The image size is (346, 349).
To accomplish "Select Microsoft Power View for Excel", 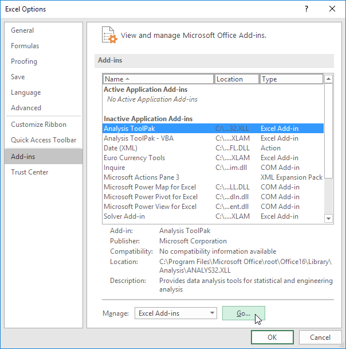I will 213,207.
